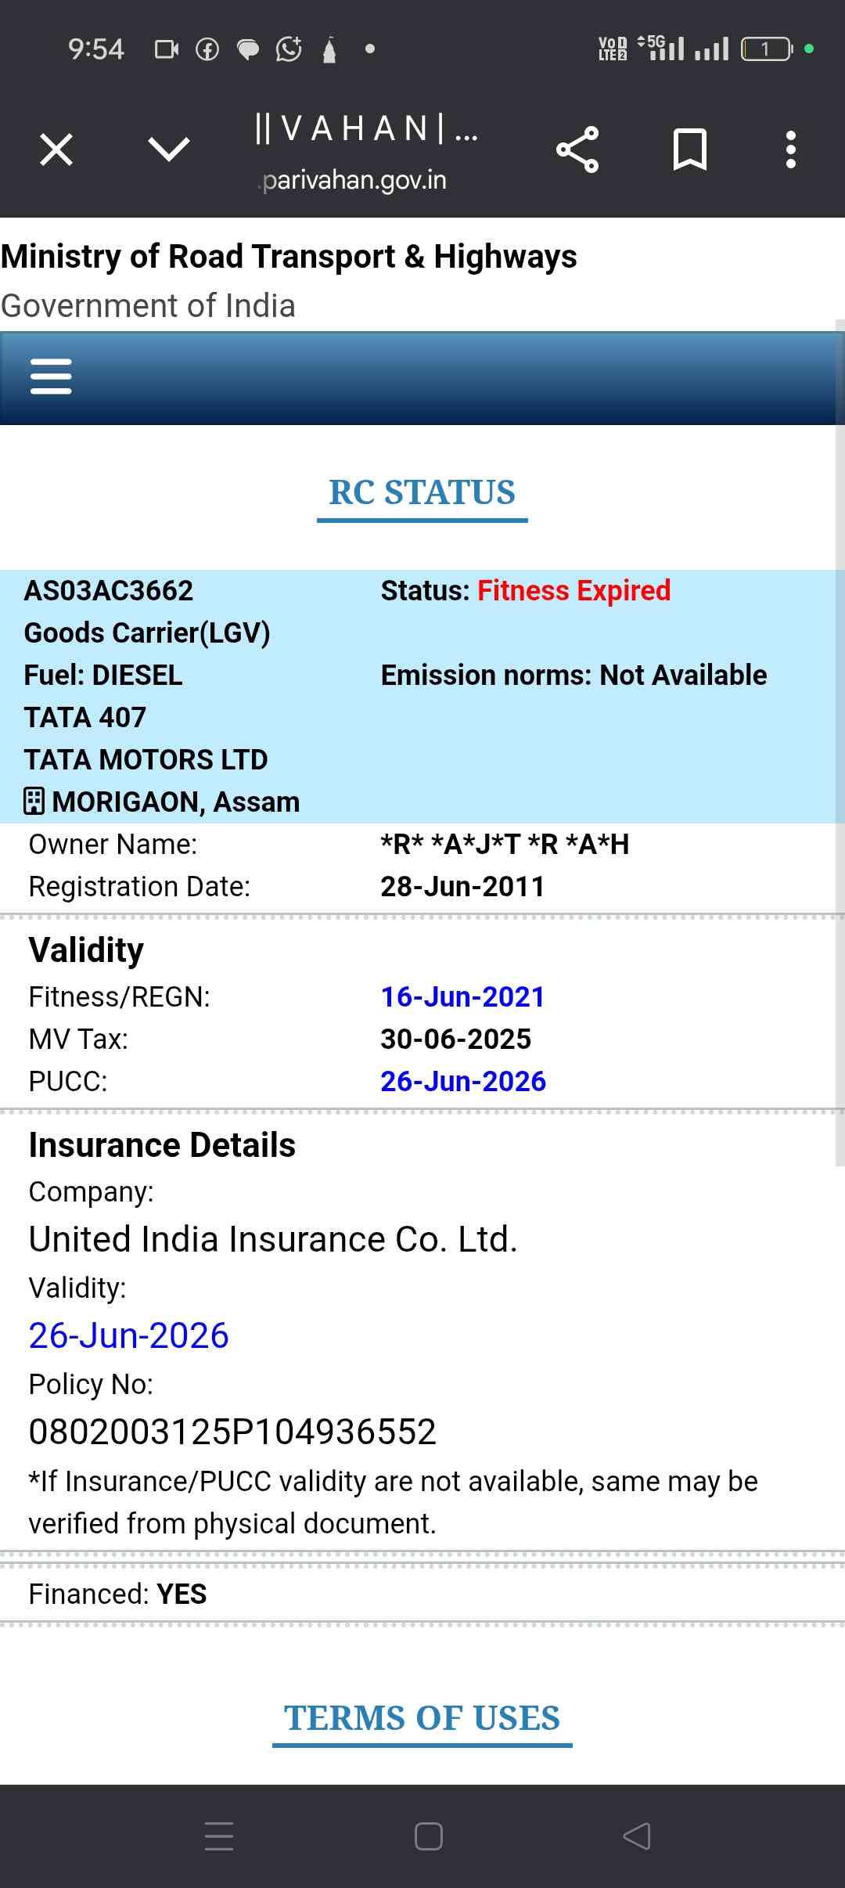Viewport: 845px width, 1888px height.
Task: Click the page scrollbar on right edge
Action: 840,744
